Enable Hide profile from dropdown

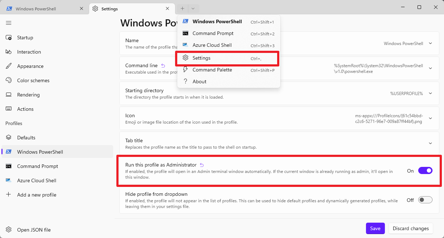pyautogui.click(x=425, y=200)
